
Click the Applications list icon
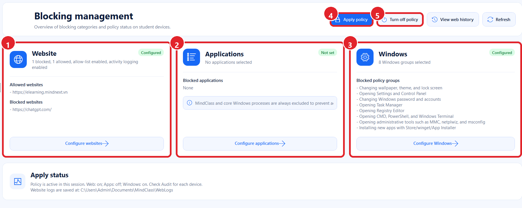191,57
